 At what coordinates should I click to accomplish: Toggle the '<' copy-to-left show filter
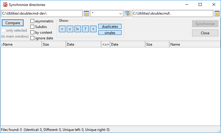(x=93, y=29)
